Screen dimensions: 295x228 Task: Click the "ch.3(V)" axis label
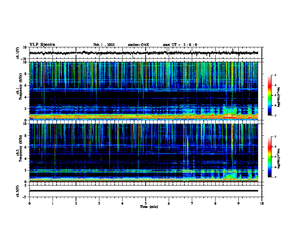[18, 191]
